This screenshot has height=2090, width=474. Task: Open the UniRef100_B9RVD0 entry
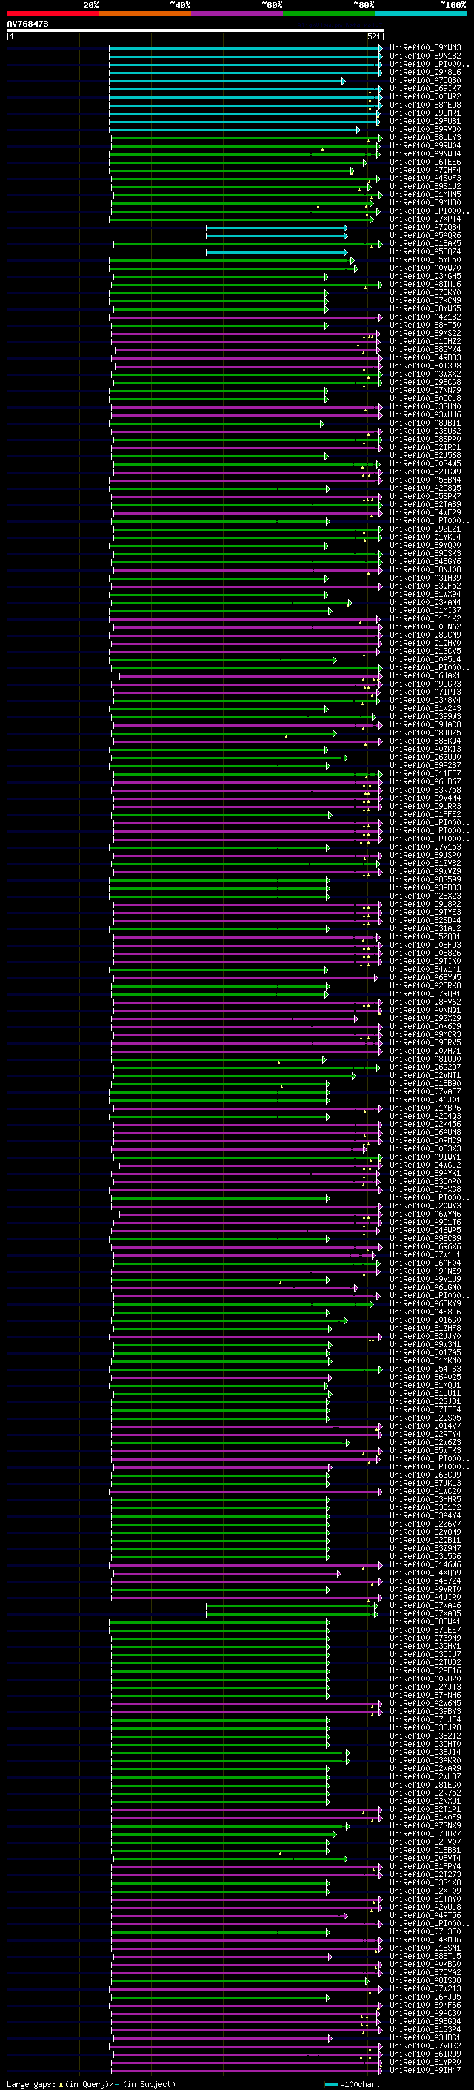click(x=425, y=130)
